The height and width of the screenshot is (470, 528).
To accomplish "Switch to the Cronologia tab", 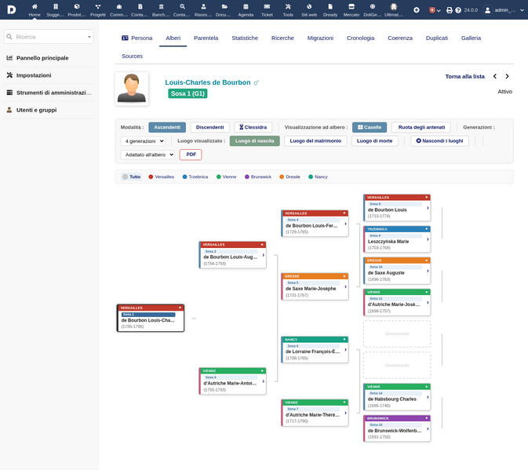I will (361, 38).
